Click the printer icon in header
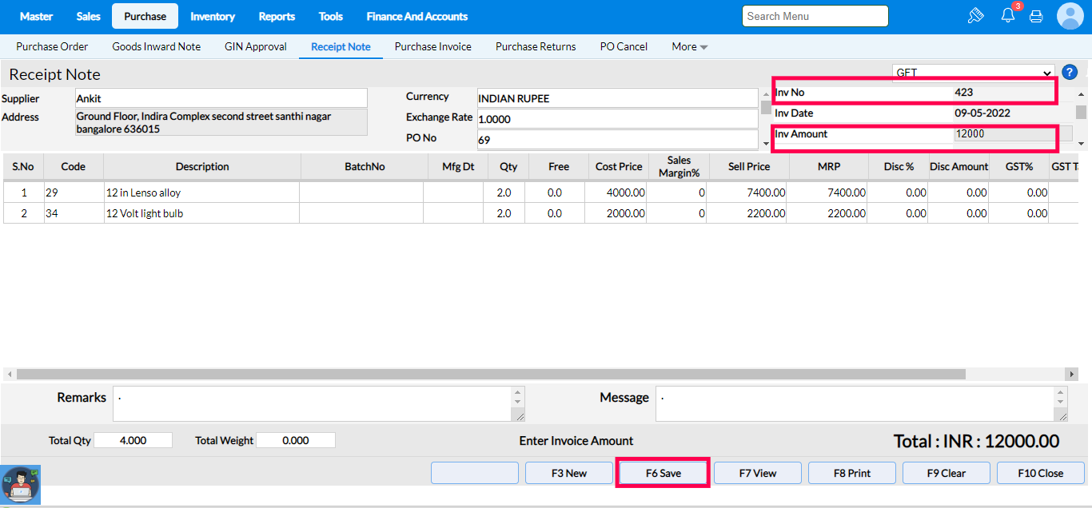 [1036, 16]
